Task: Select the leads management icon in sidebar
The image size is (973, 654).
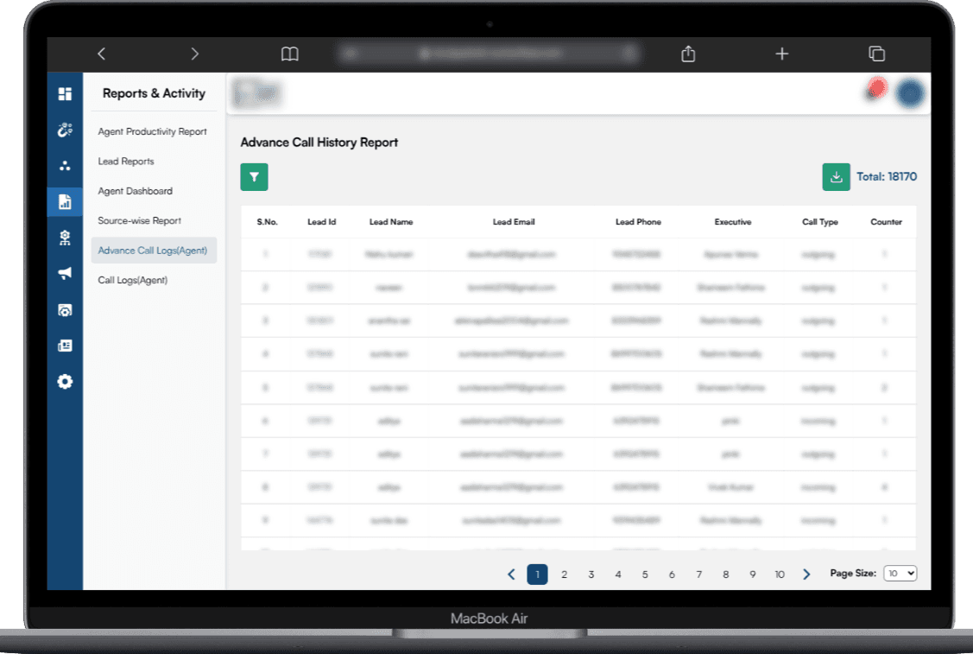Action: coord(64,128)
